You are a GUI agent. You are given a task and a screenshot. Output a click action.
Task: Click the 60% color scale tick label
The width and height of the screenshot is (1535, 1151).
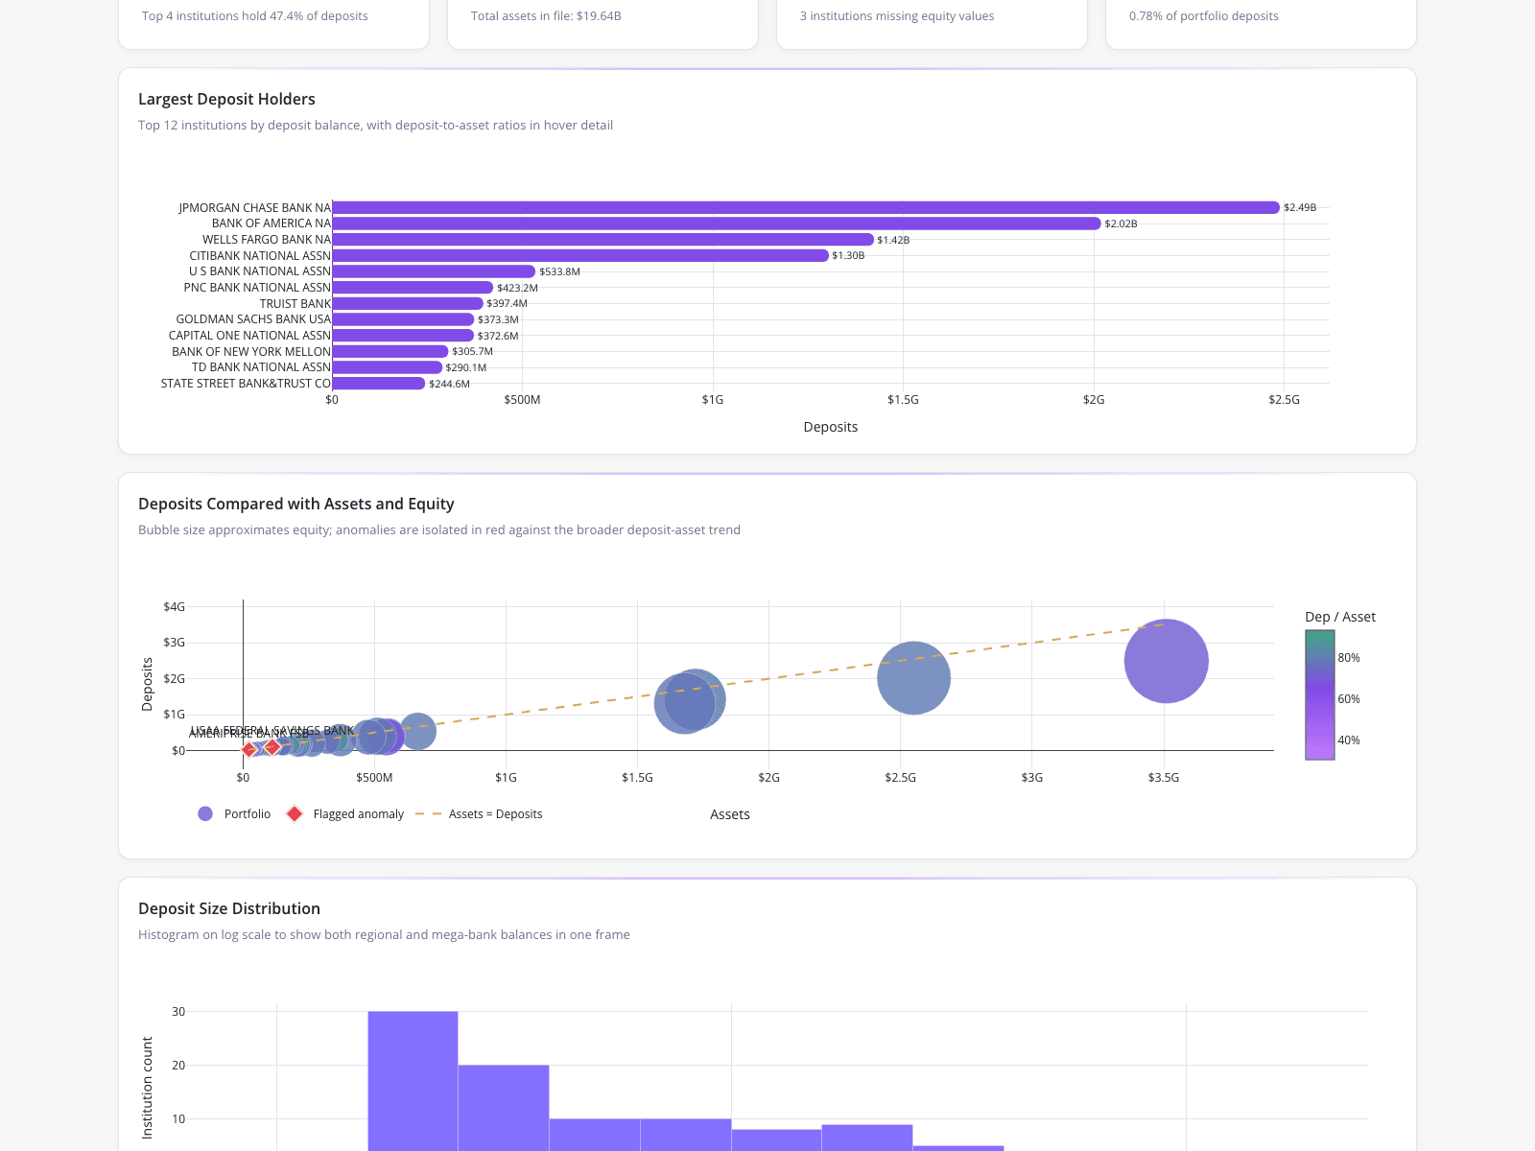click(1349, 699)
